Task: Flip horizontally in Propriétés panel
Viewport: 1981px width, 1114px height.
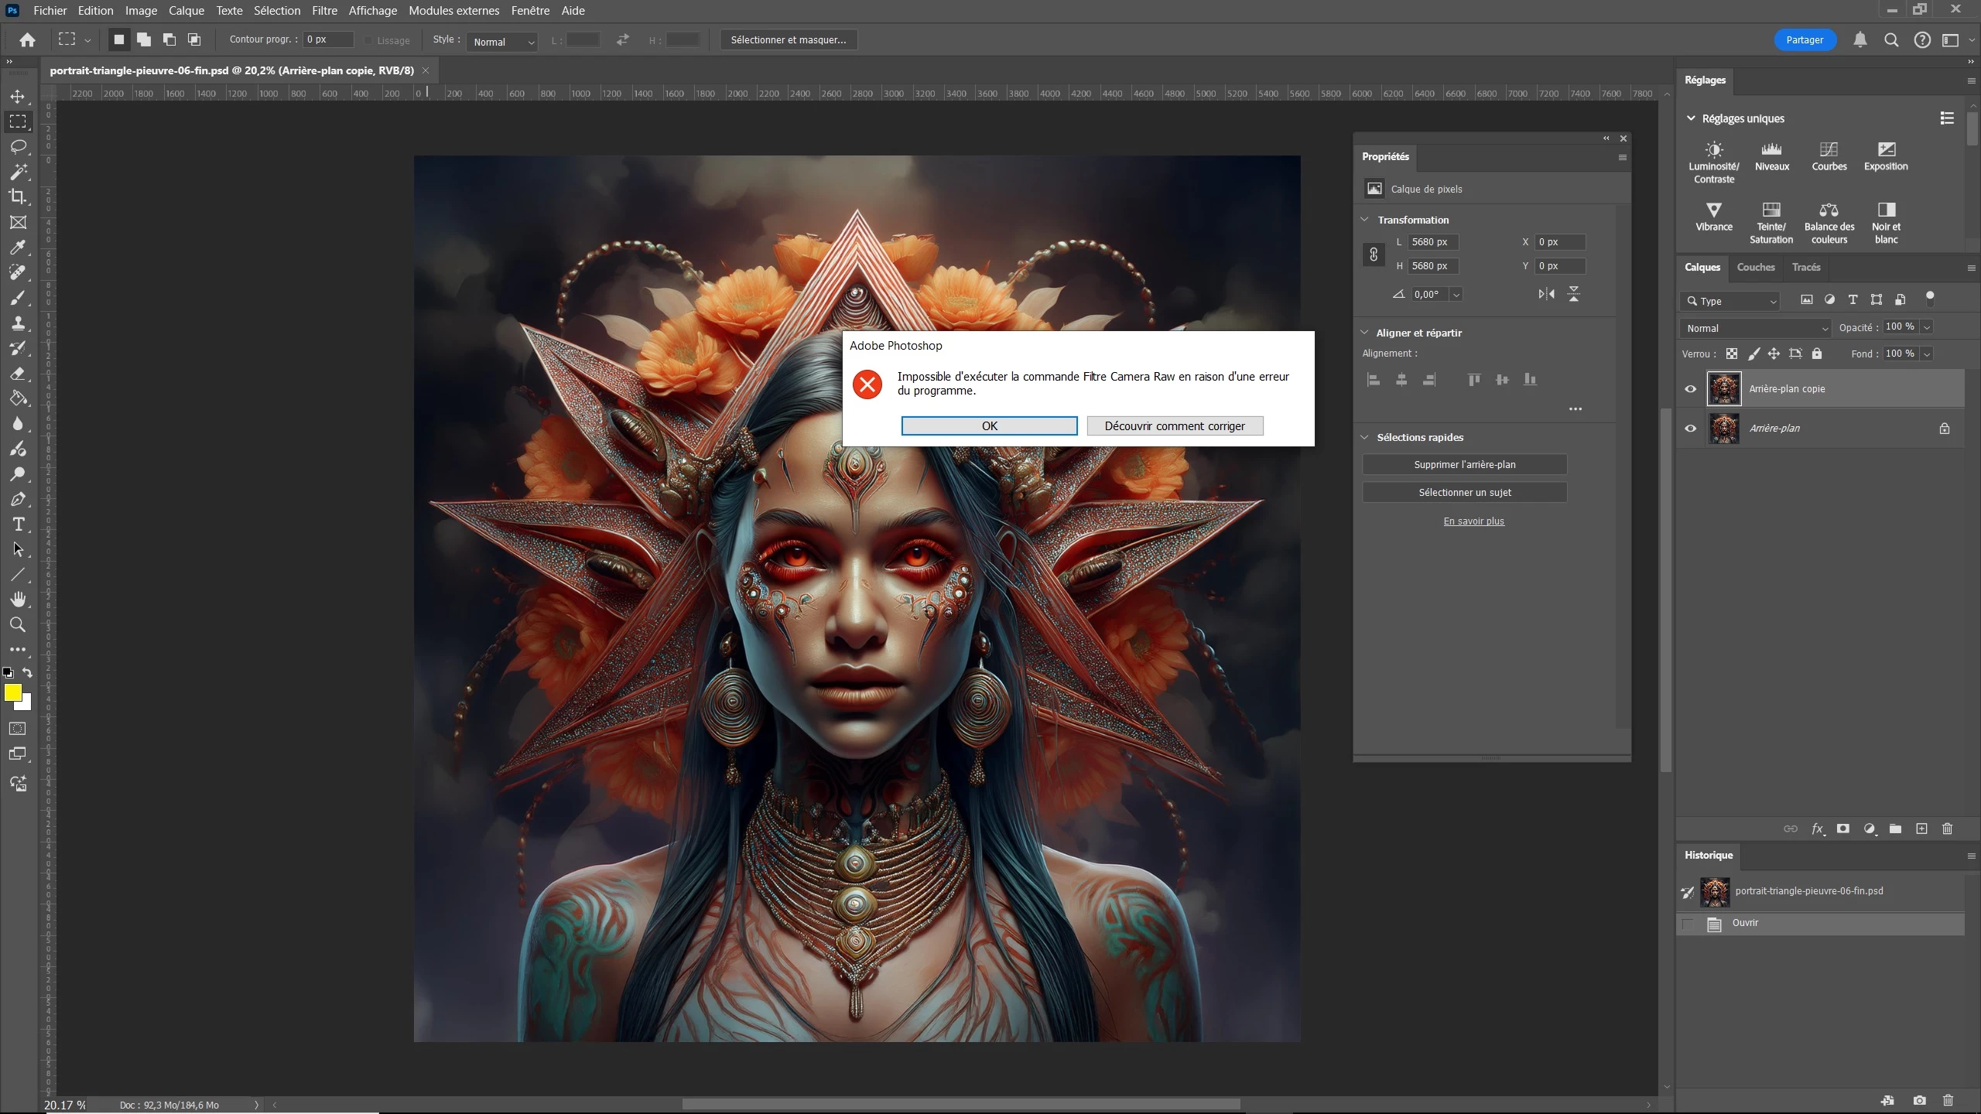Action: 1546,294
